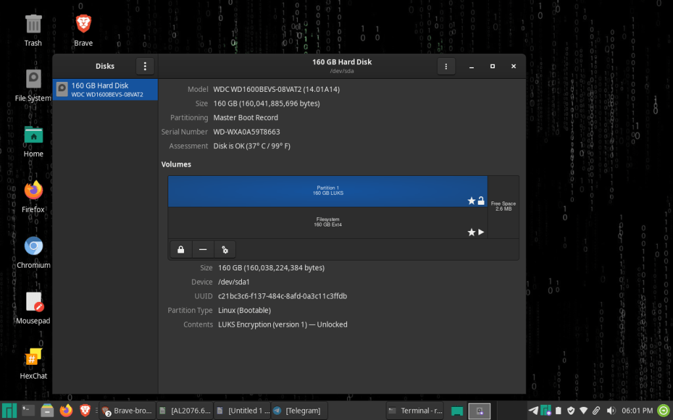Screen dimensions: 673x420
Task: Click teal desktop window button in taskbar
Action: tap(457, 411)
